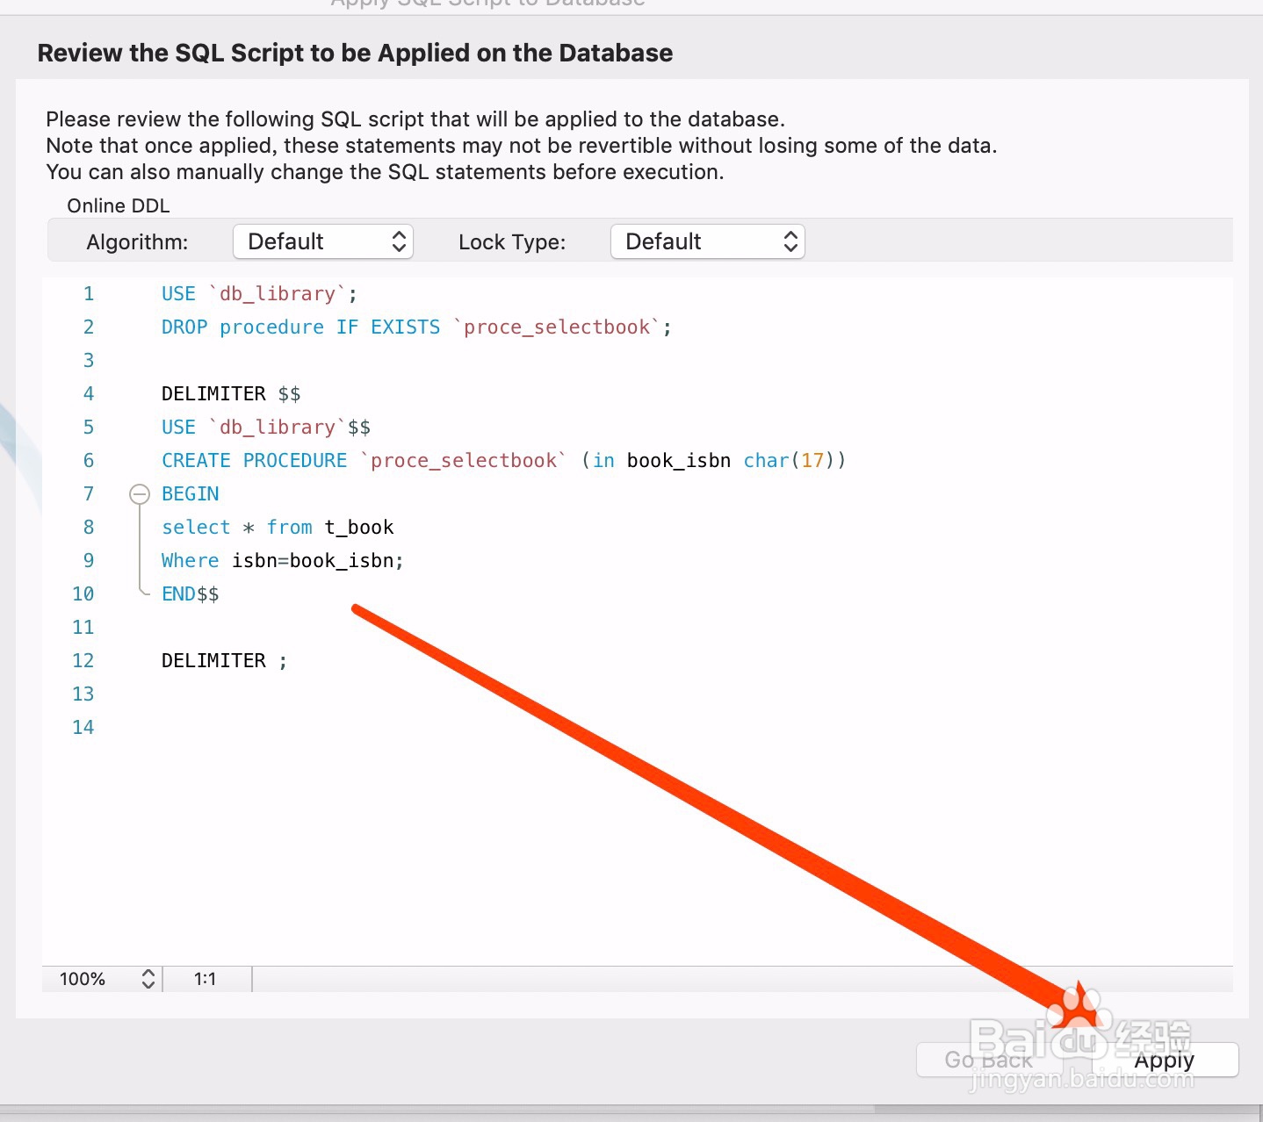Click the Where isbn=book_isbn; line
This screenshot has height=1122, width=1263.
[283, 561]
